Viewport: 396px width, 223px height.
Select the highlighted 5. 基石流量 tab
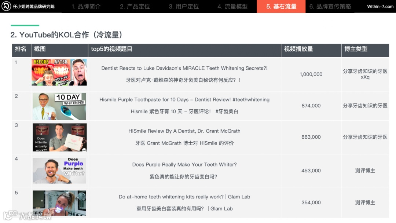click(281, 6)
